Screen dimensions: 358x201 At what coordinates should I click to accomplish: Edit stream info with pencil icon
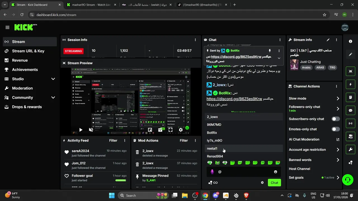[x=328, y=40]
